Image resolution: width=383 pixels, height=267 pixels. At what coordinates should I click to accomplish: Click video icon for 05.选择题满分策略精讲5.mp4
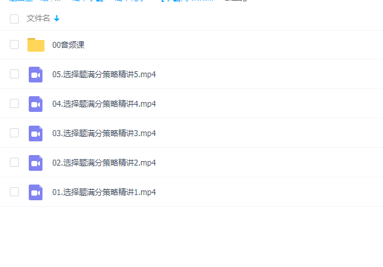click(36, 75)
